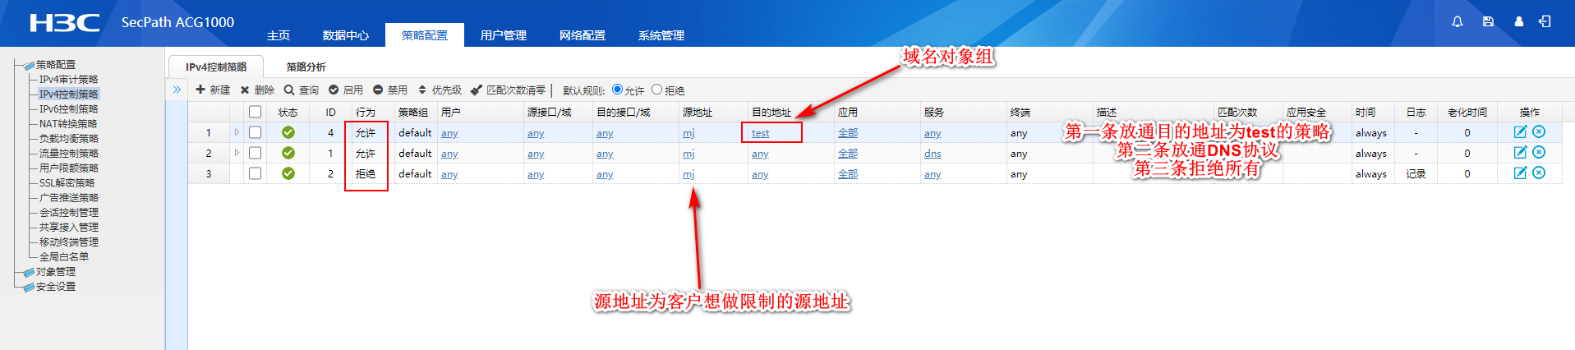This screenshot has width=1575, height=350.
Task: Click the 新建 button to add policy
Action: pos(213,90)
